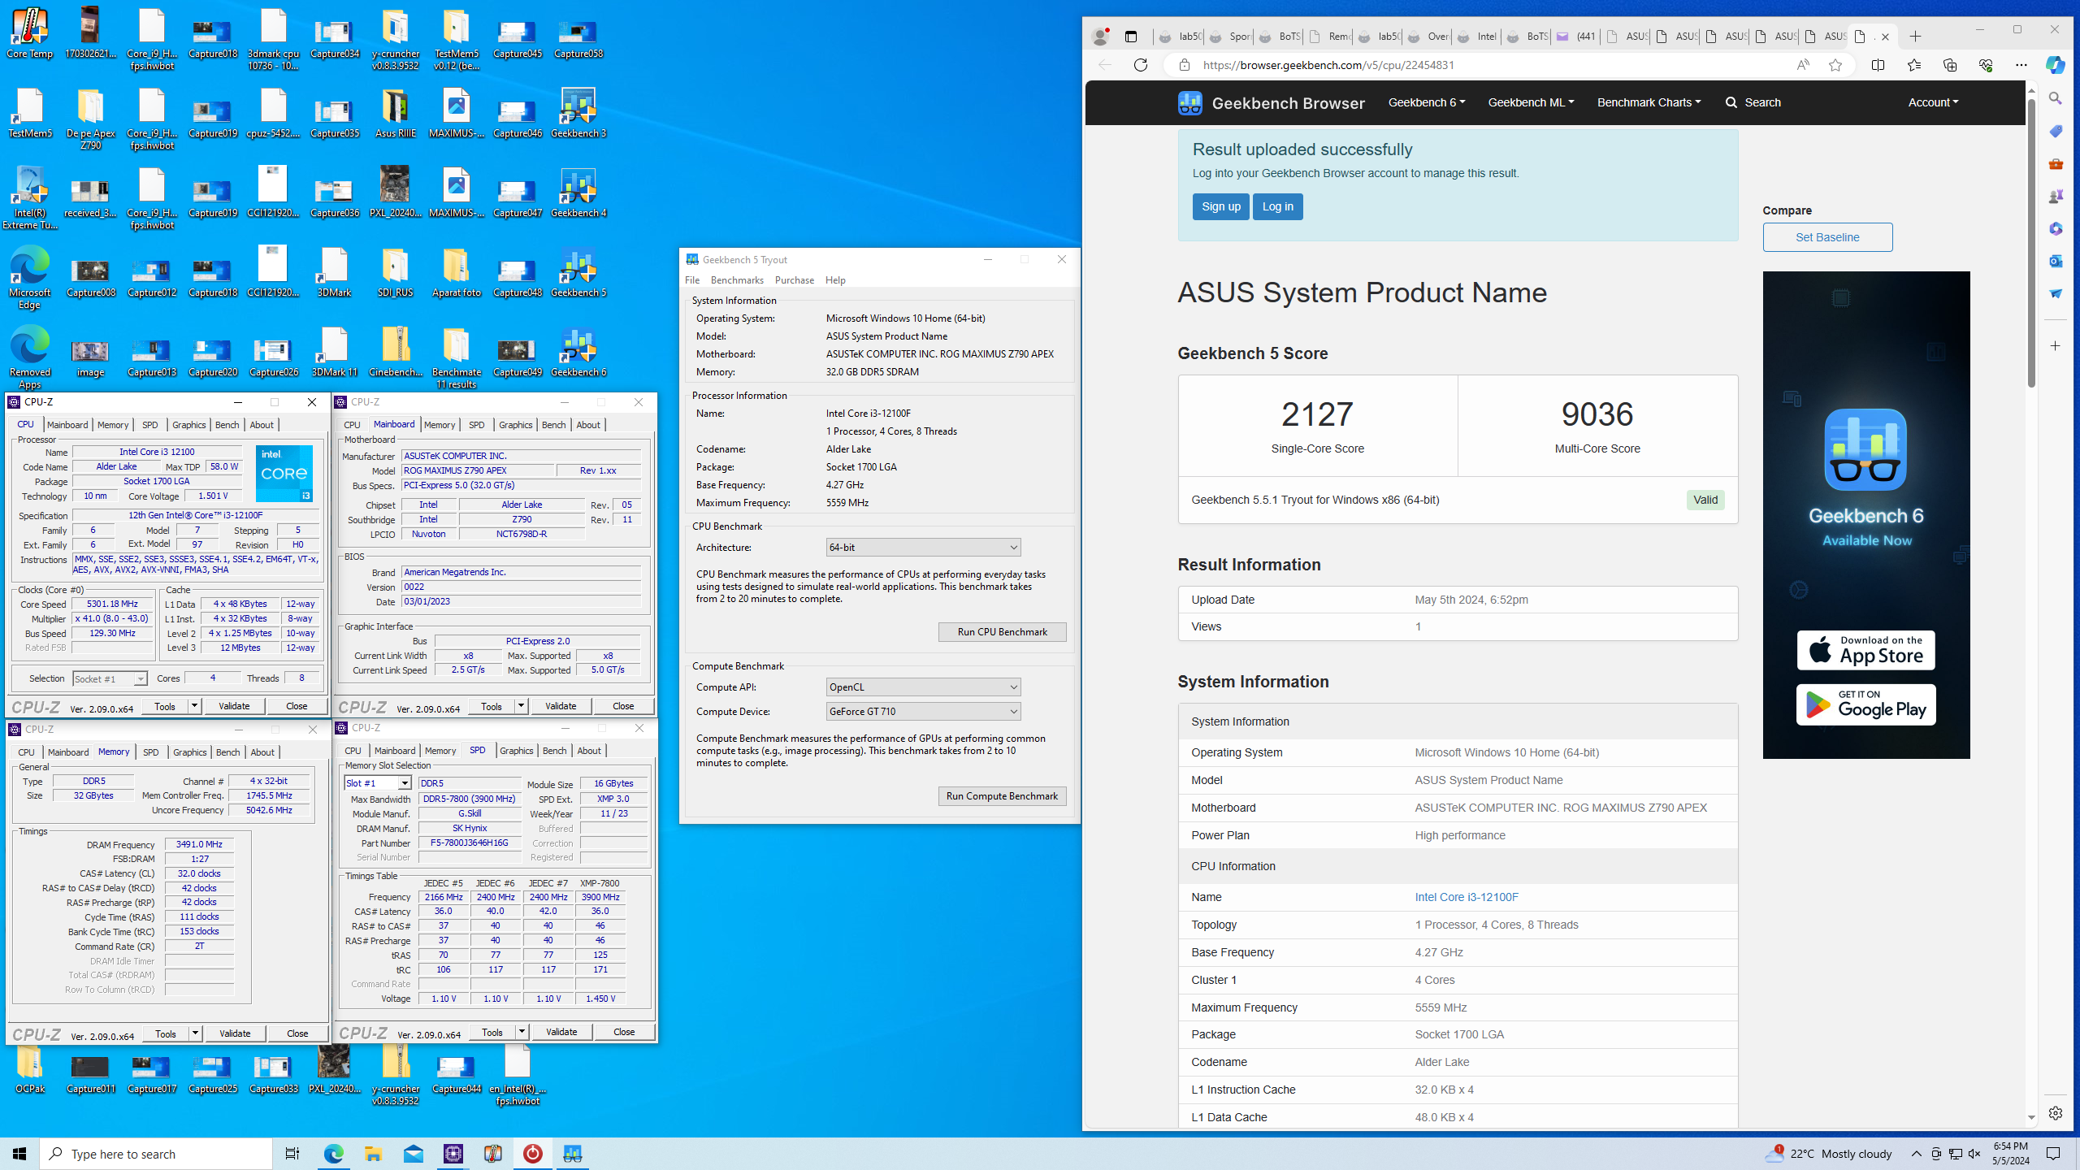This screenshot has height=1170, width=2080.
Task: Click Sign up button on Geekbench page
Action: (1220, 206)
